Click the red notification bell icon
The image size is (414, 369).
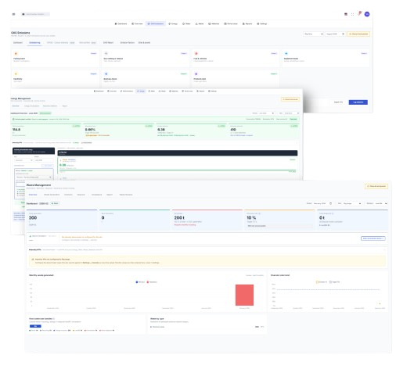pos(359,14)
